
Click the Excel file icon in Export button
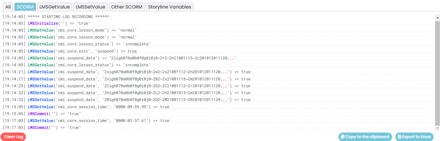click(x=400, y=137)
